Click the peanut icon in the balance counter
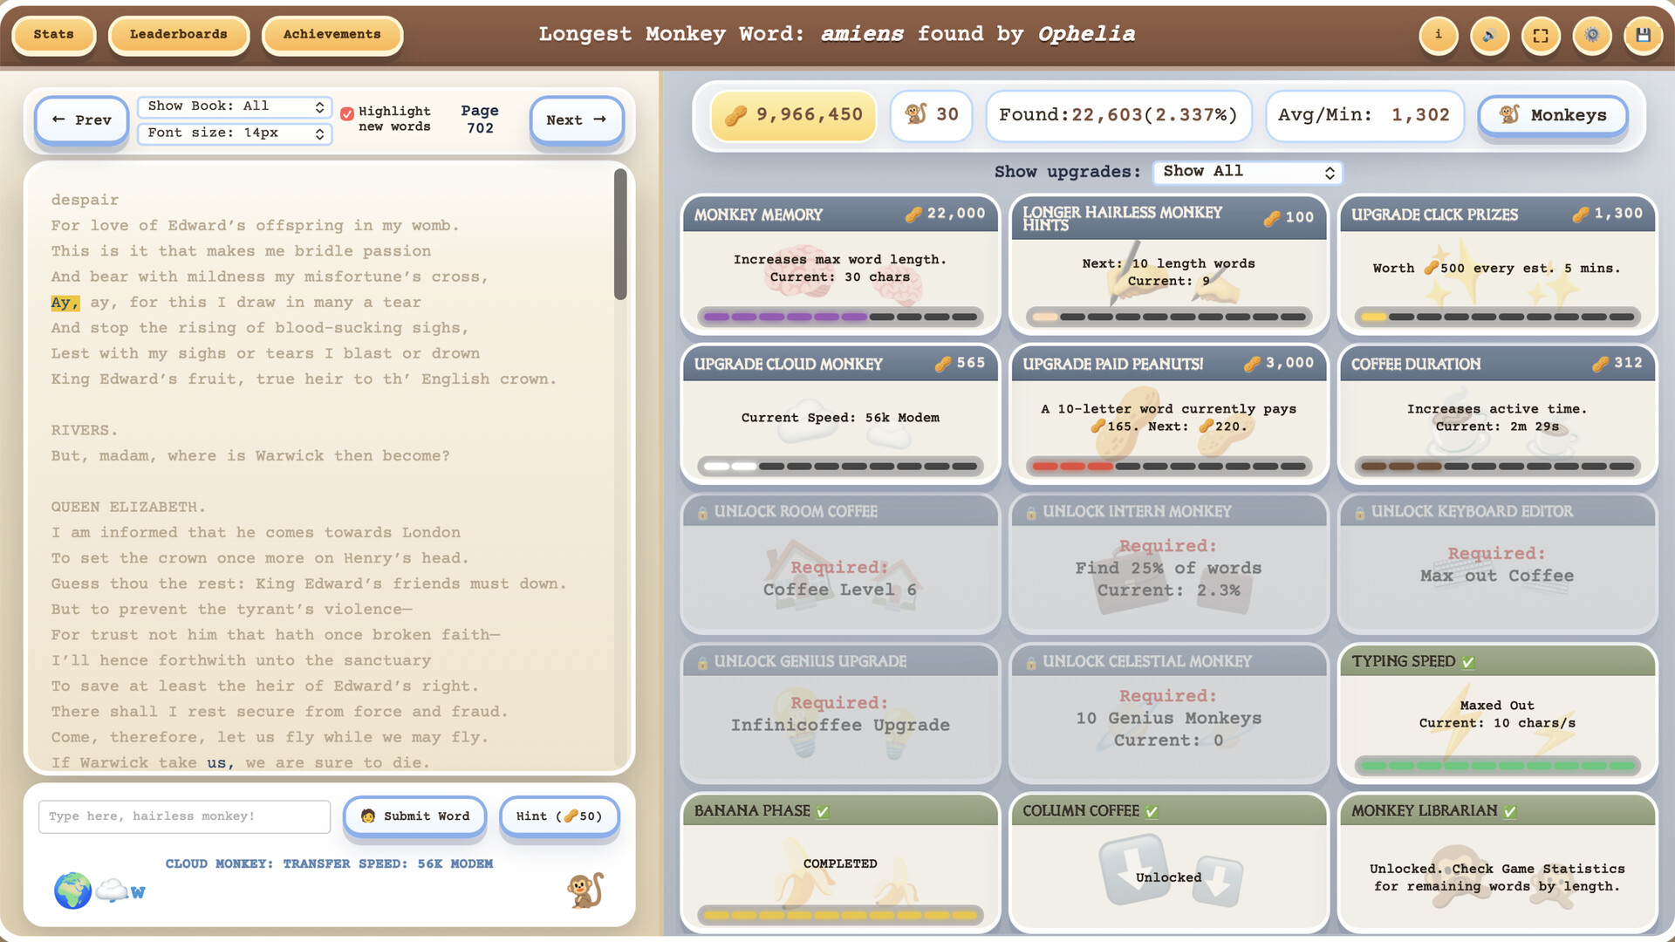The width and height of the screenshot is (1675, 942). click(735, 115)
